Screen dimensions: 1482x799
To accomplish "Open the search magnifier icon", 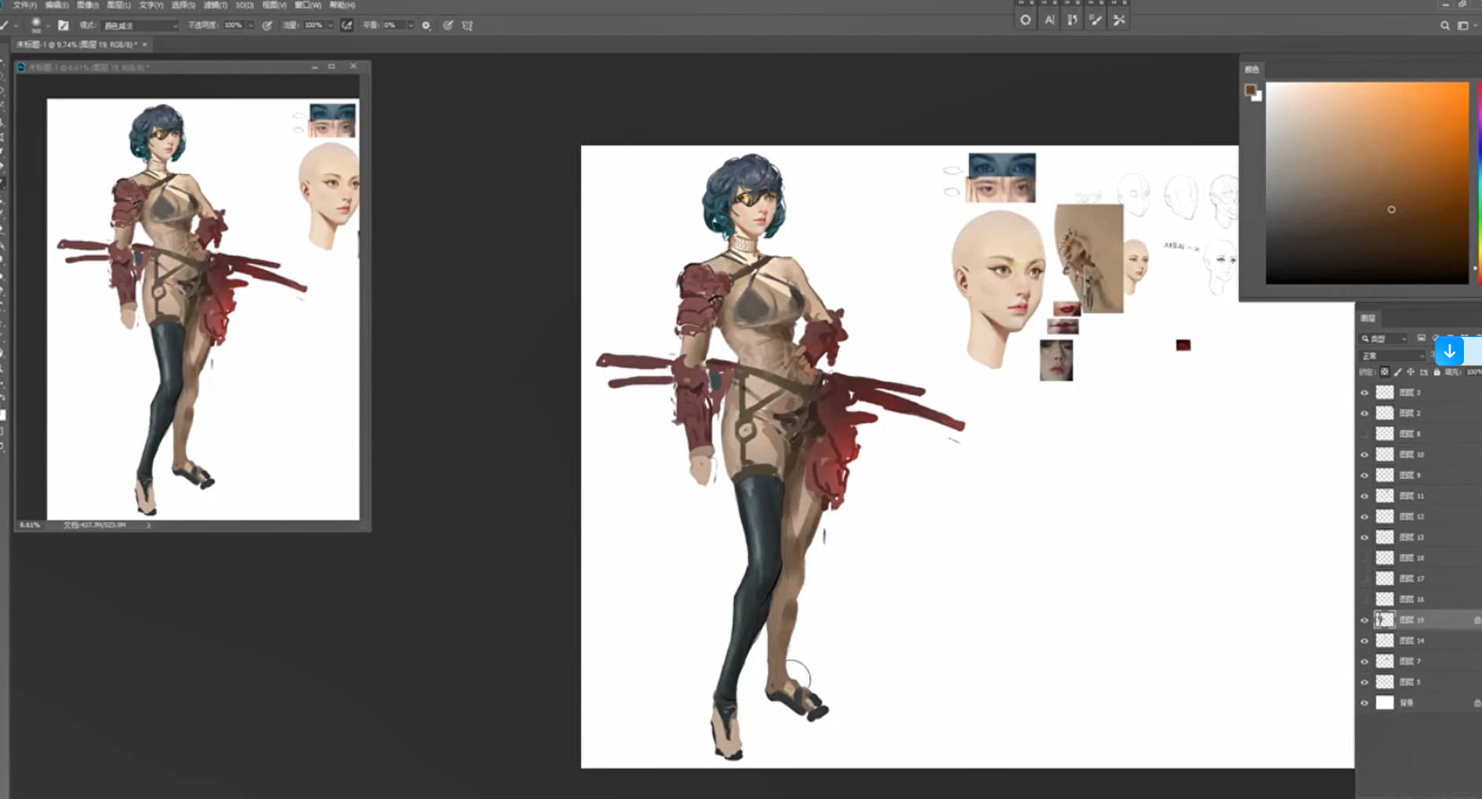I will 1444,25.
